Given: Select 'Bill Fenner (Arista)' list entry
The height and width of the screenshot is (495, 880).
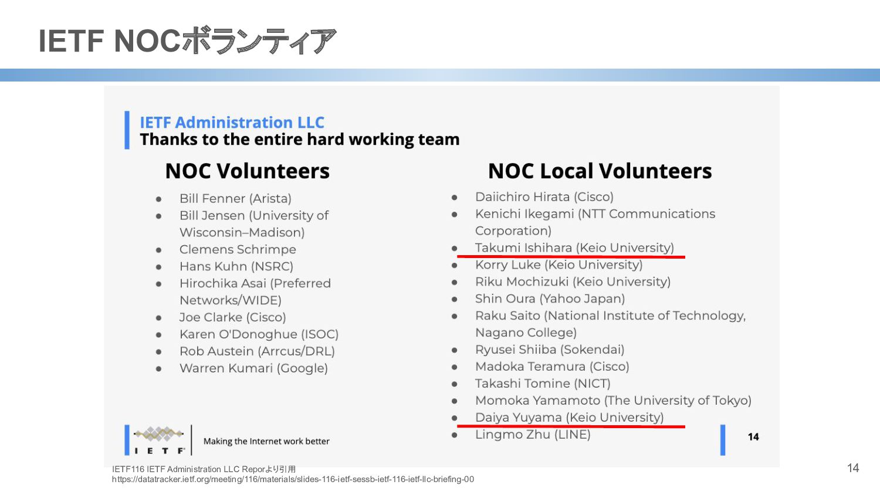Looking at the screenshot, I should click(x=235, y=199).
